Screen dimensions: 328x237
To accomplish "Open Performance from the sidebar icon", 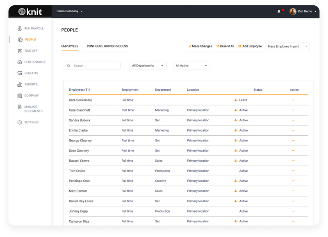I will [x=19, y=62].
